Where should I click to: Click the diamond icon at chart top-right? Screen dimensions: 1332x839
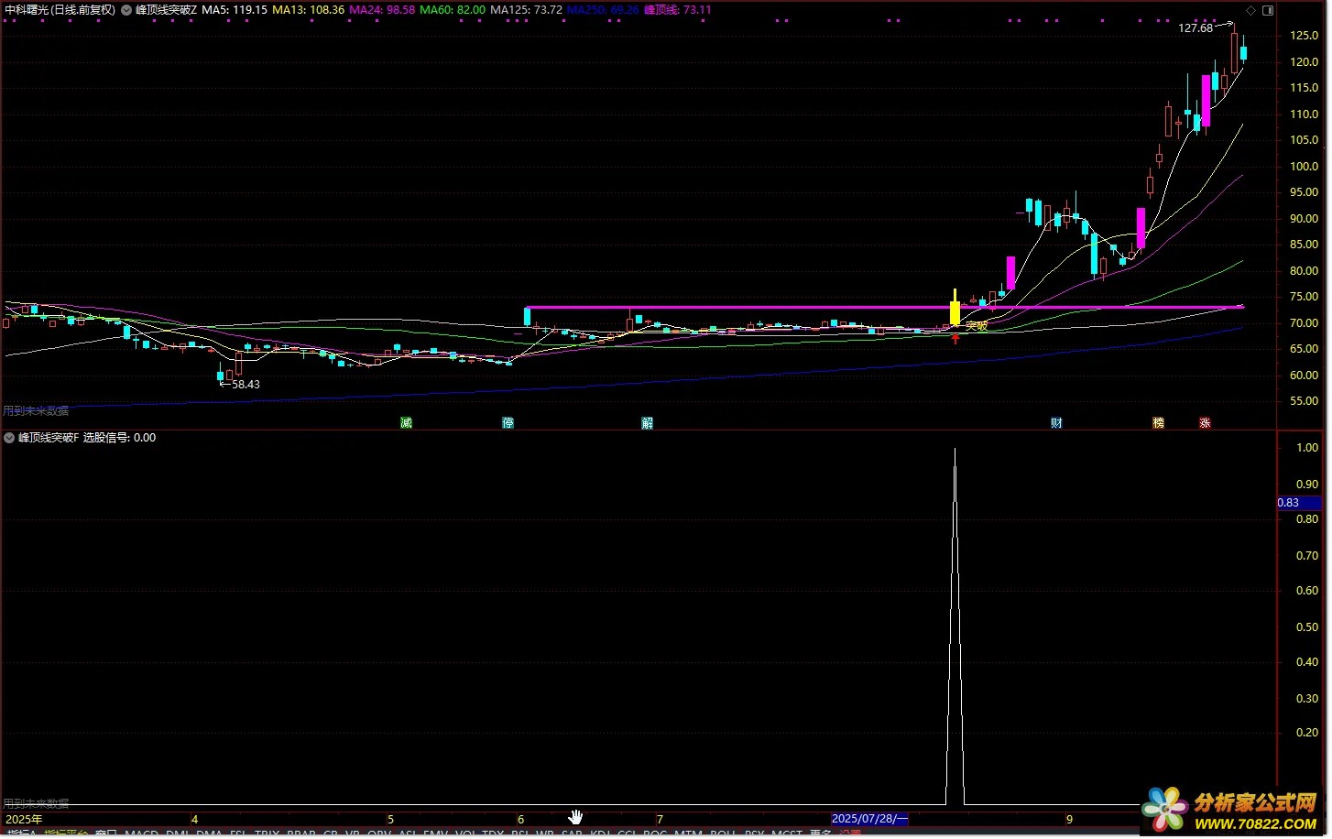1251,10
